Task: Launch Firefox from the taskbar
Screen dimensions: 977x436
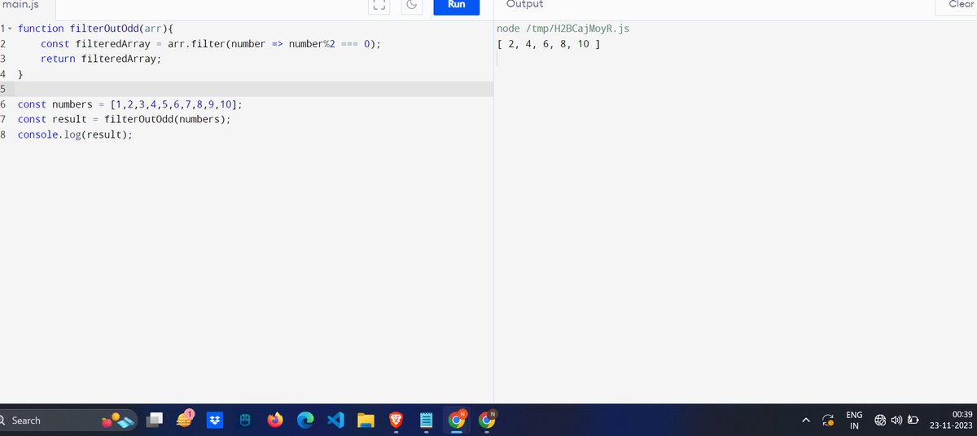Action: tap(274, 421)
